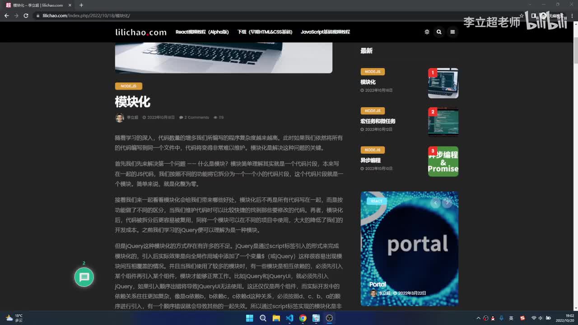Open File Explorer from taskbar

(276, 318)
